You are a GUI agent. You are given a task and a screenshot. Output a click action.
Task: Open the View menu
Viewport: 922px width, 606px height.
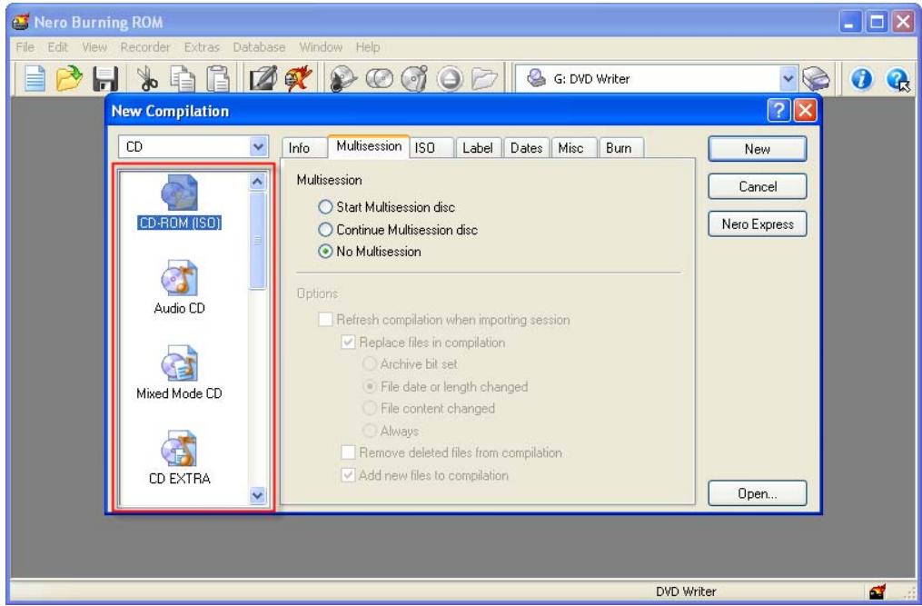[94, 47]
